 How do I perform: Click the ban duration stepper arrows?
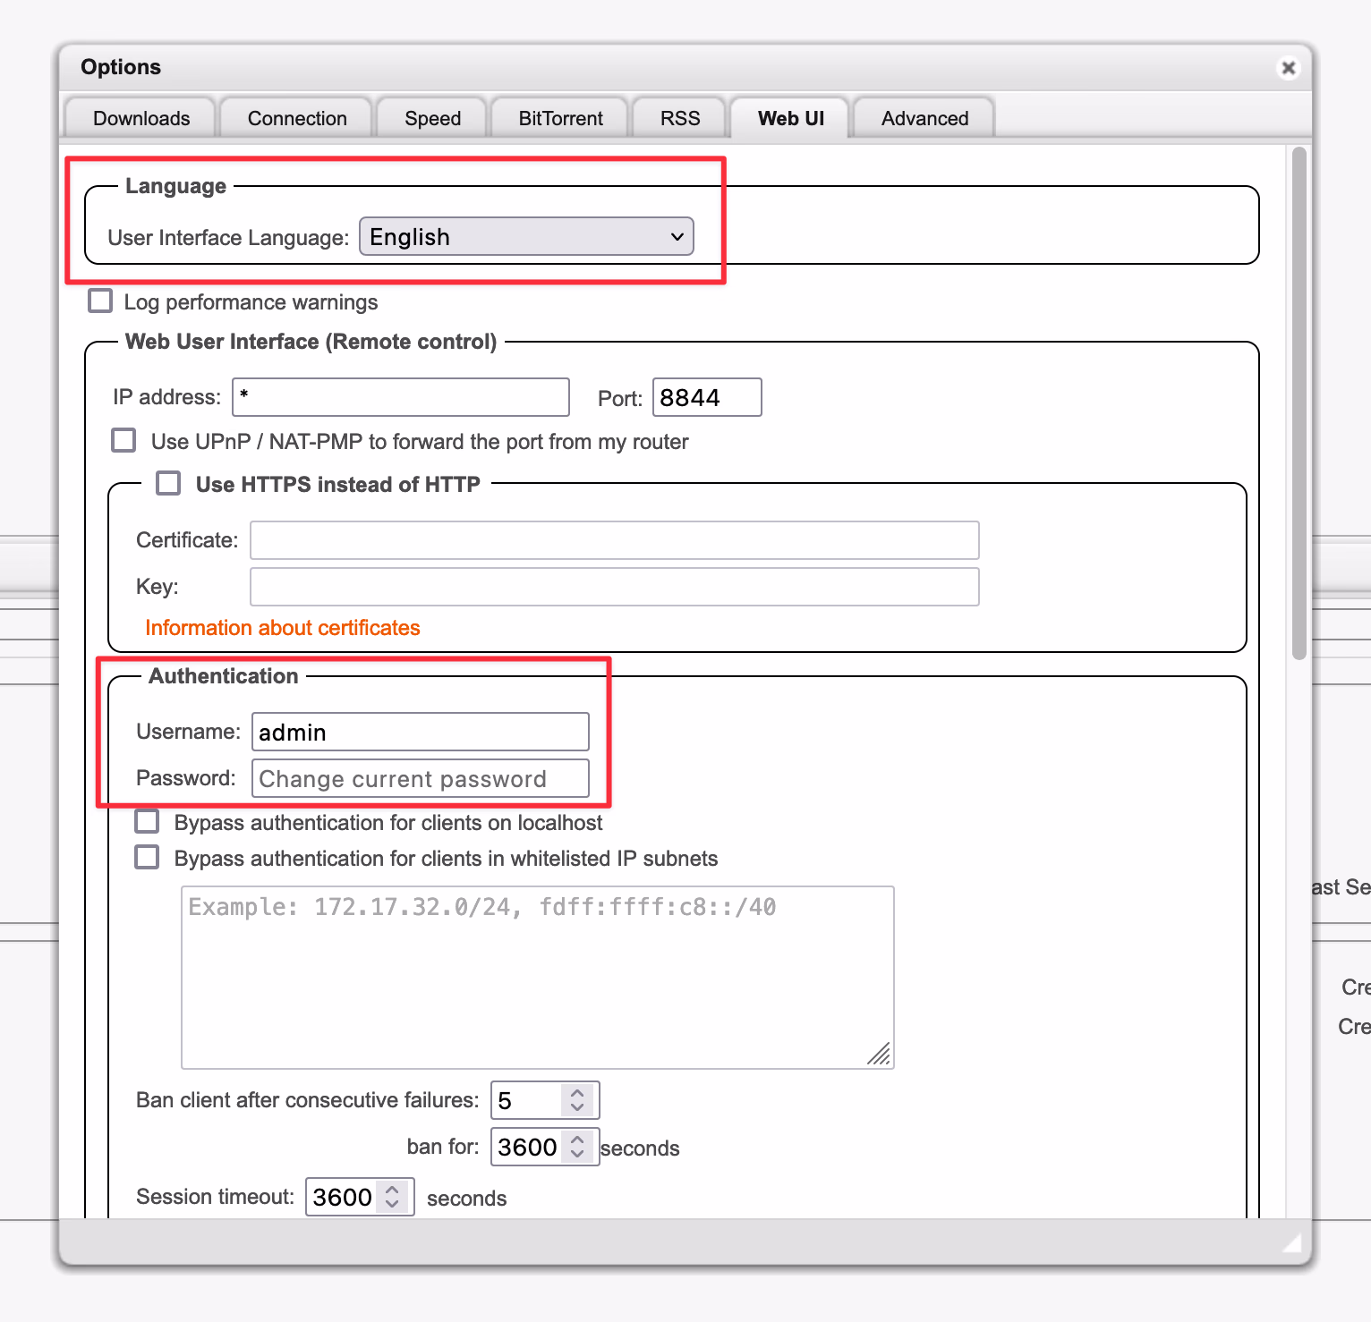tap(577, 1147)
